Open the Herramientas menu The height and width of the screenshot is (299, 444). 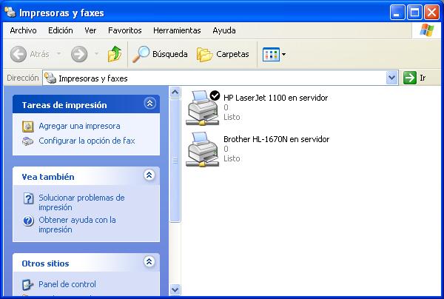[x=177, y=30]
